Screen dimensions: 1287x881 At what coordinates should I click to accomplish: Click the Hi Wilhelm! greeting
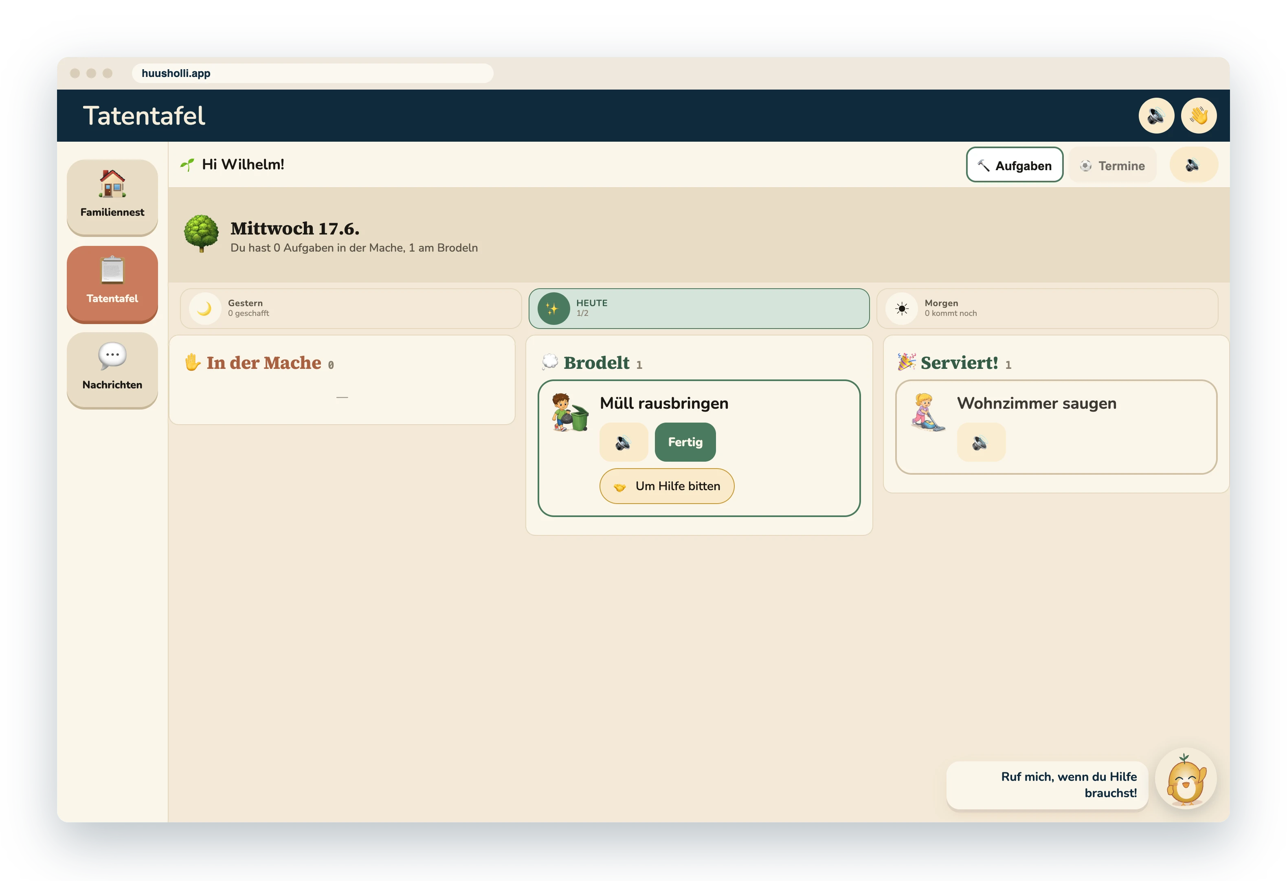tap(243, 164)
